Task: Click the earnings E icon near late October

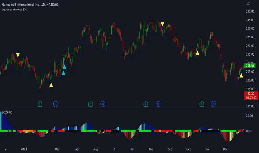Action: [202, 104]
